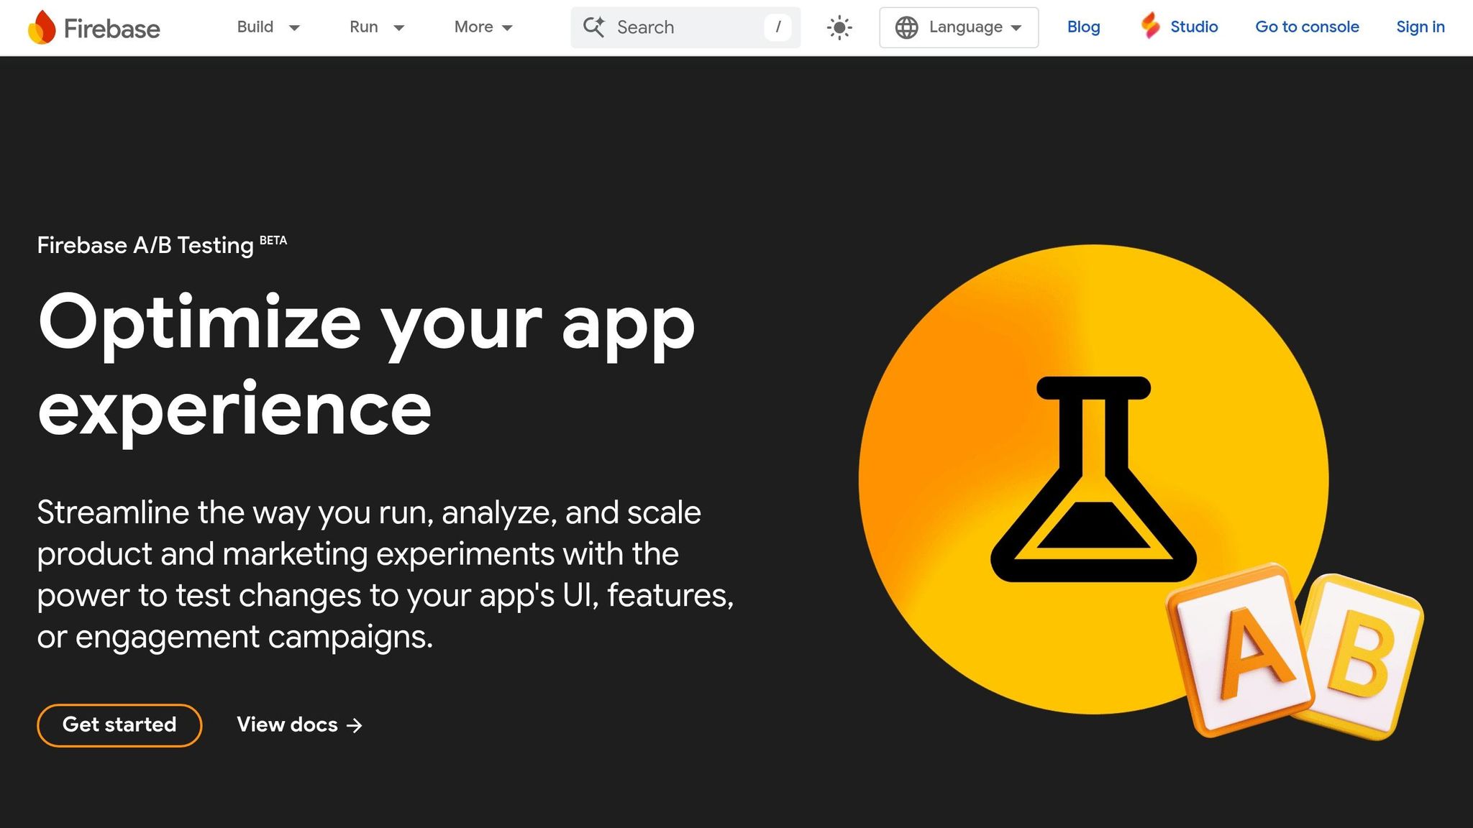Click the Streamline the way you run paragraph
1473x828 pixels.
pos(386,574)
